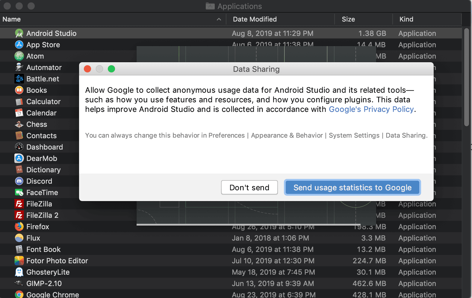
Task: Select the Dashboard icon
Action: (x=19, y=147)
